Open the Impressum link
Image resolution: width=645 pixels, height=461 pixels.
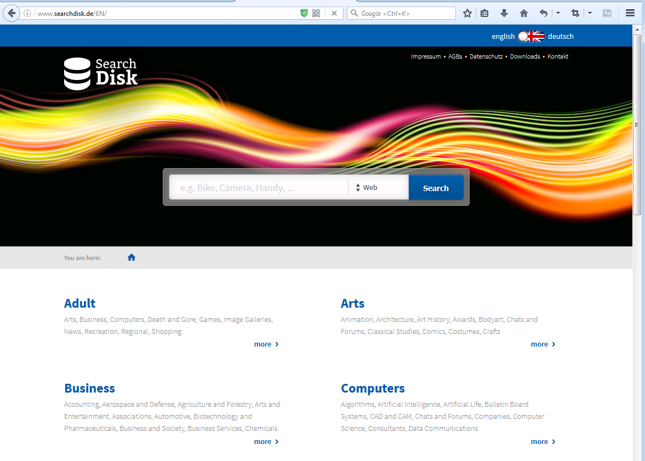(x=426, y=57)
